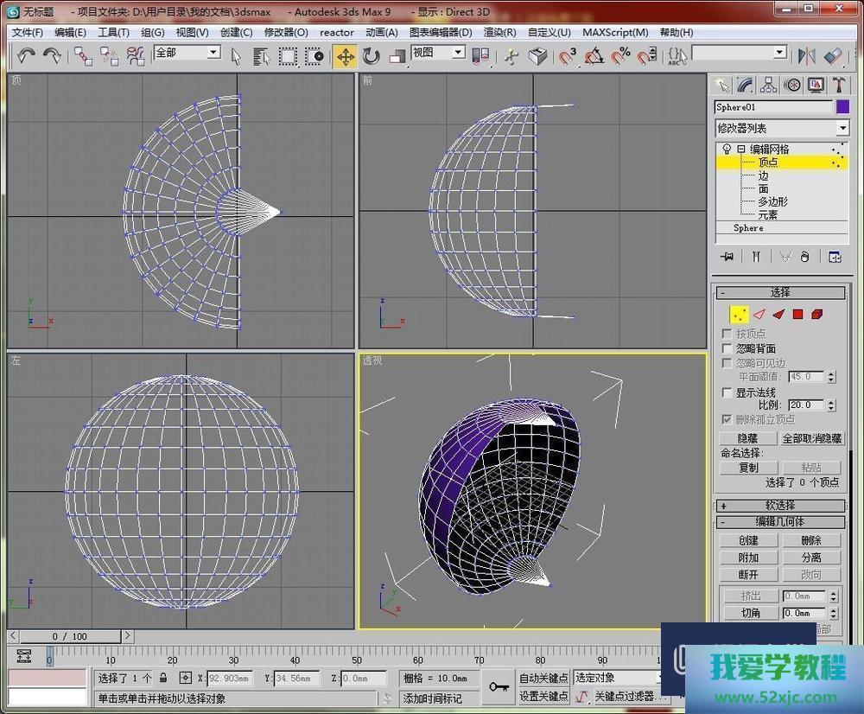The height and width of the screenshot is (714, 864).
Task: Activate the Select and Move tool
Action: click(345, 56)
